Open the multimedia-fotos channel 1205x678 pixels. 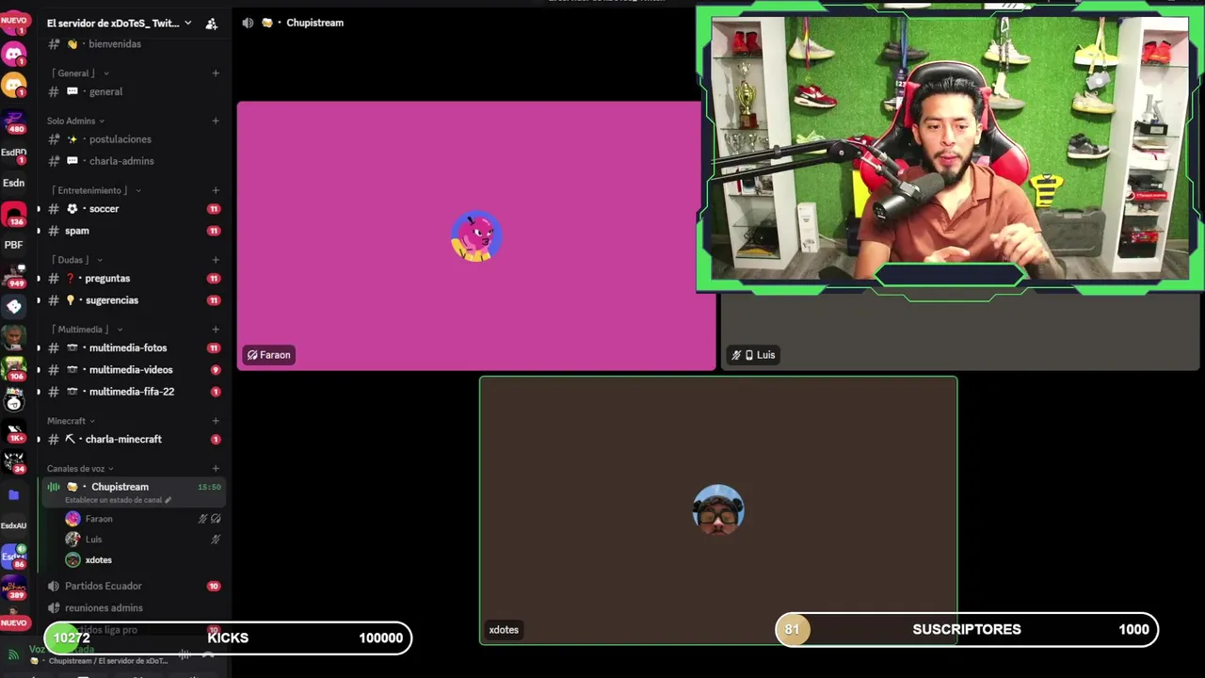132,348
